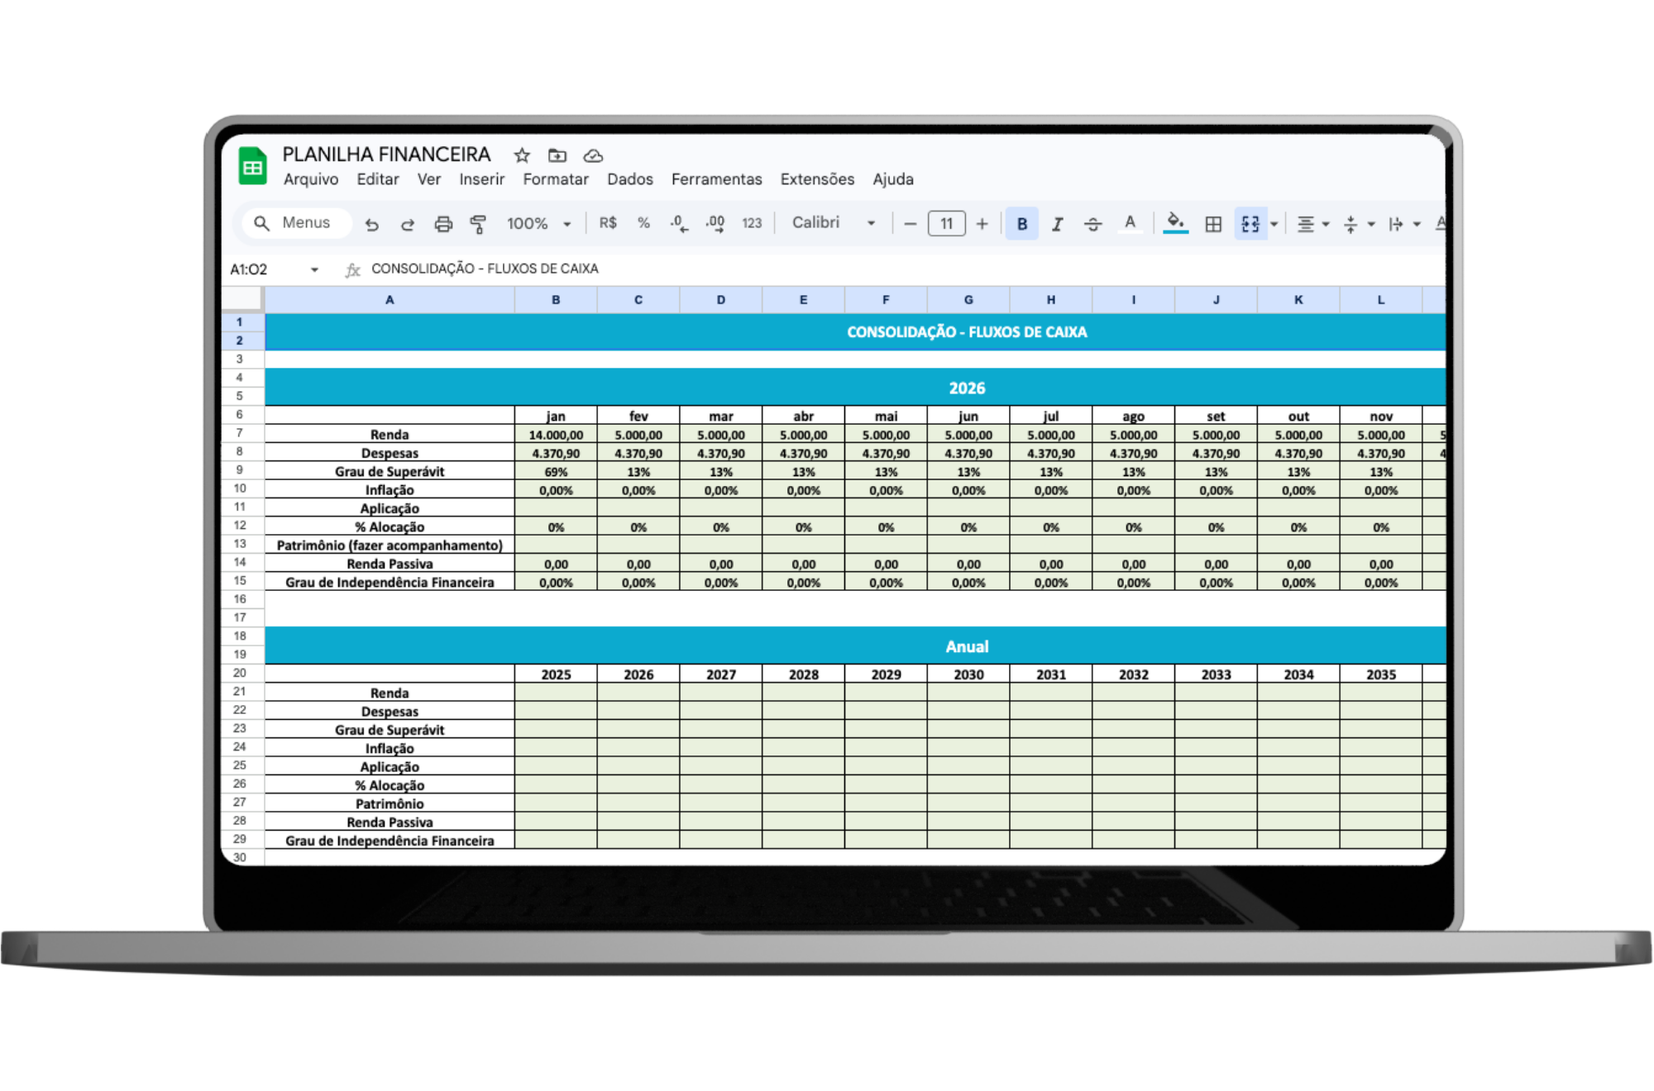1654x1091 pixels.
Task: Click the print icon
Action: point(443,224)
